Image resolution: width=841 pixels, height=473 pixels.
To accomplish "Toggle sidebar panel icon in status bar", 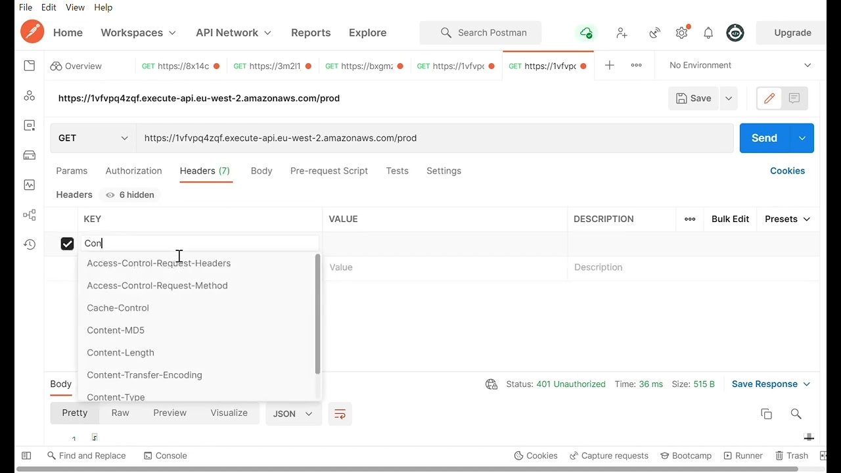I will pyautogui.click(x=26, y=455).
